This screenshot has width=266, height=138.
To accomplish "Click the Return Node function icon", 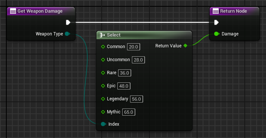I will click(216, 11).
